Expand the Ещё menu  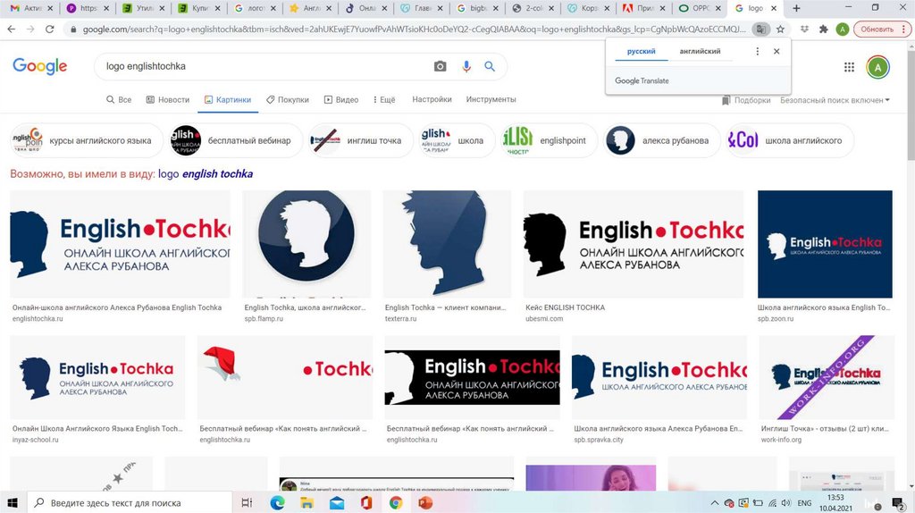coord(382,100)
